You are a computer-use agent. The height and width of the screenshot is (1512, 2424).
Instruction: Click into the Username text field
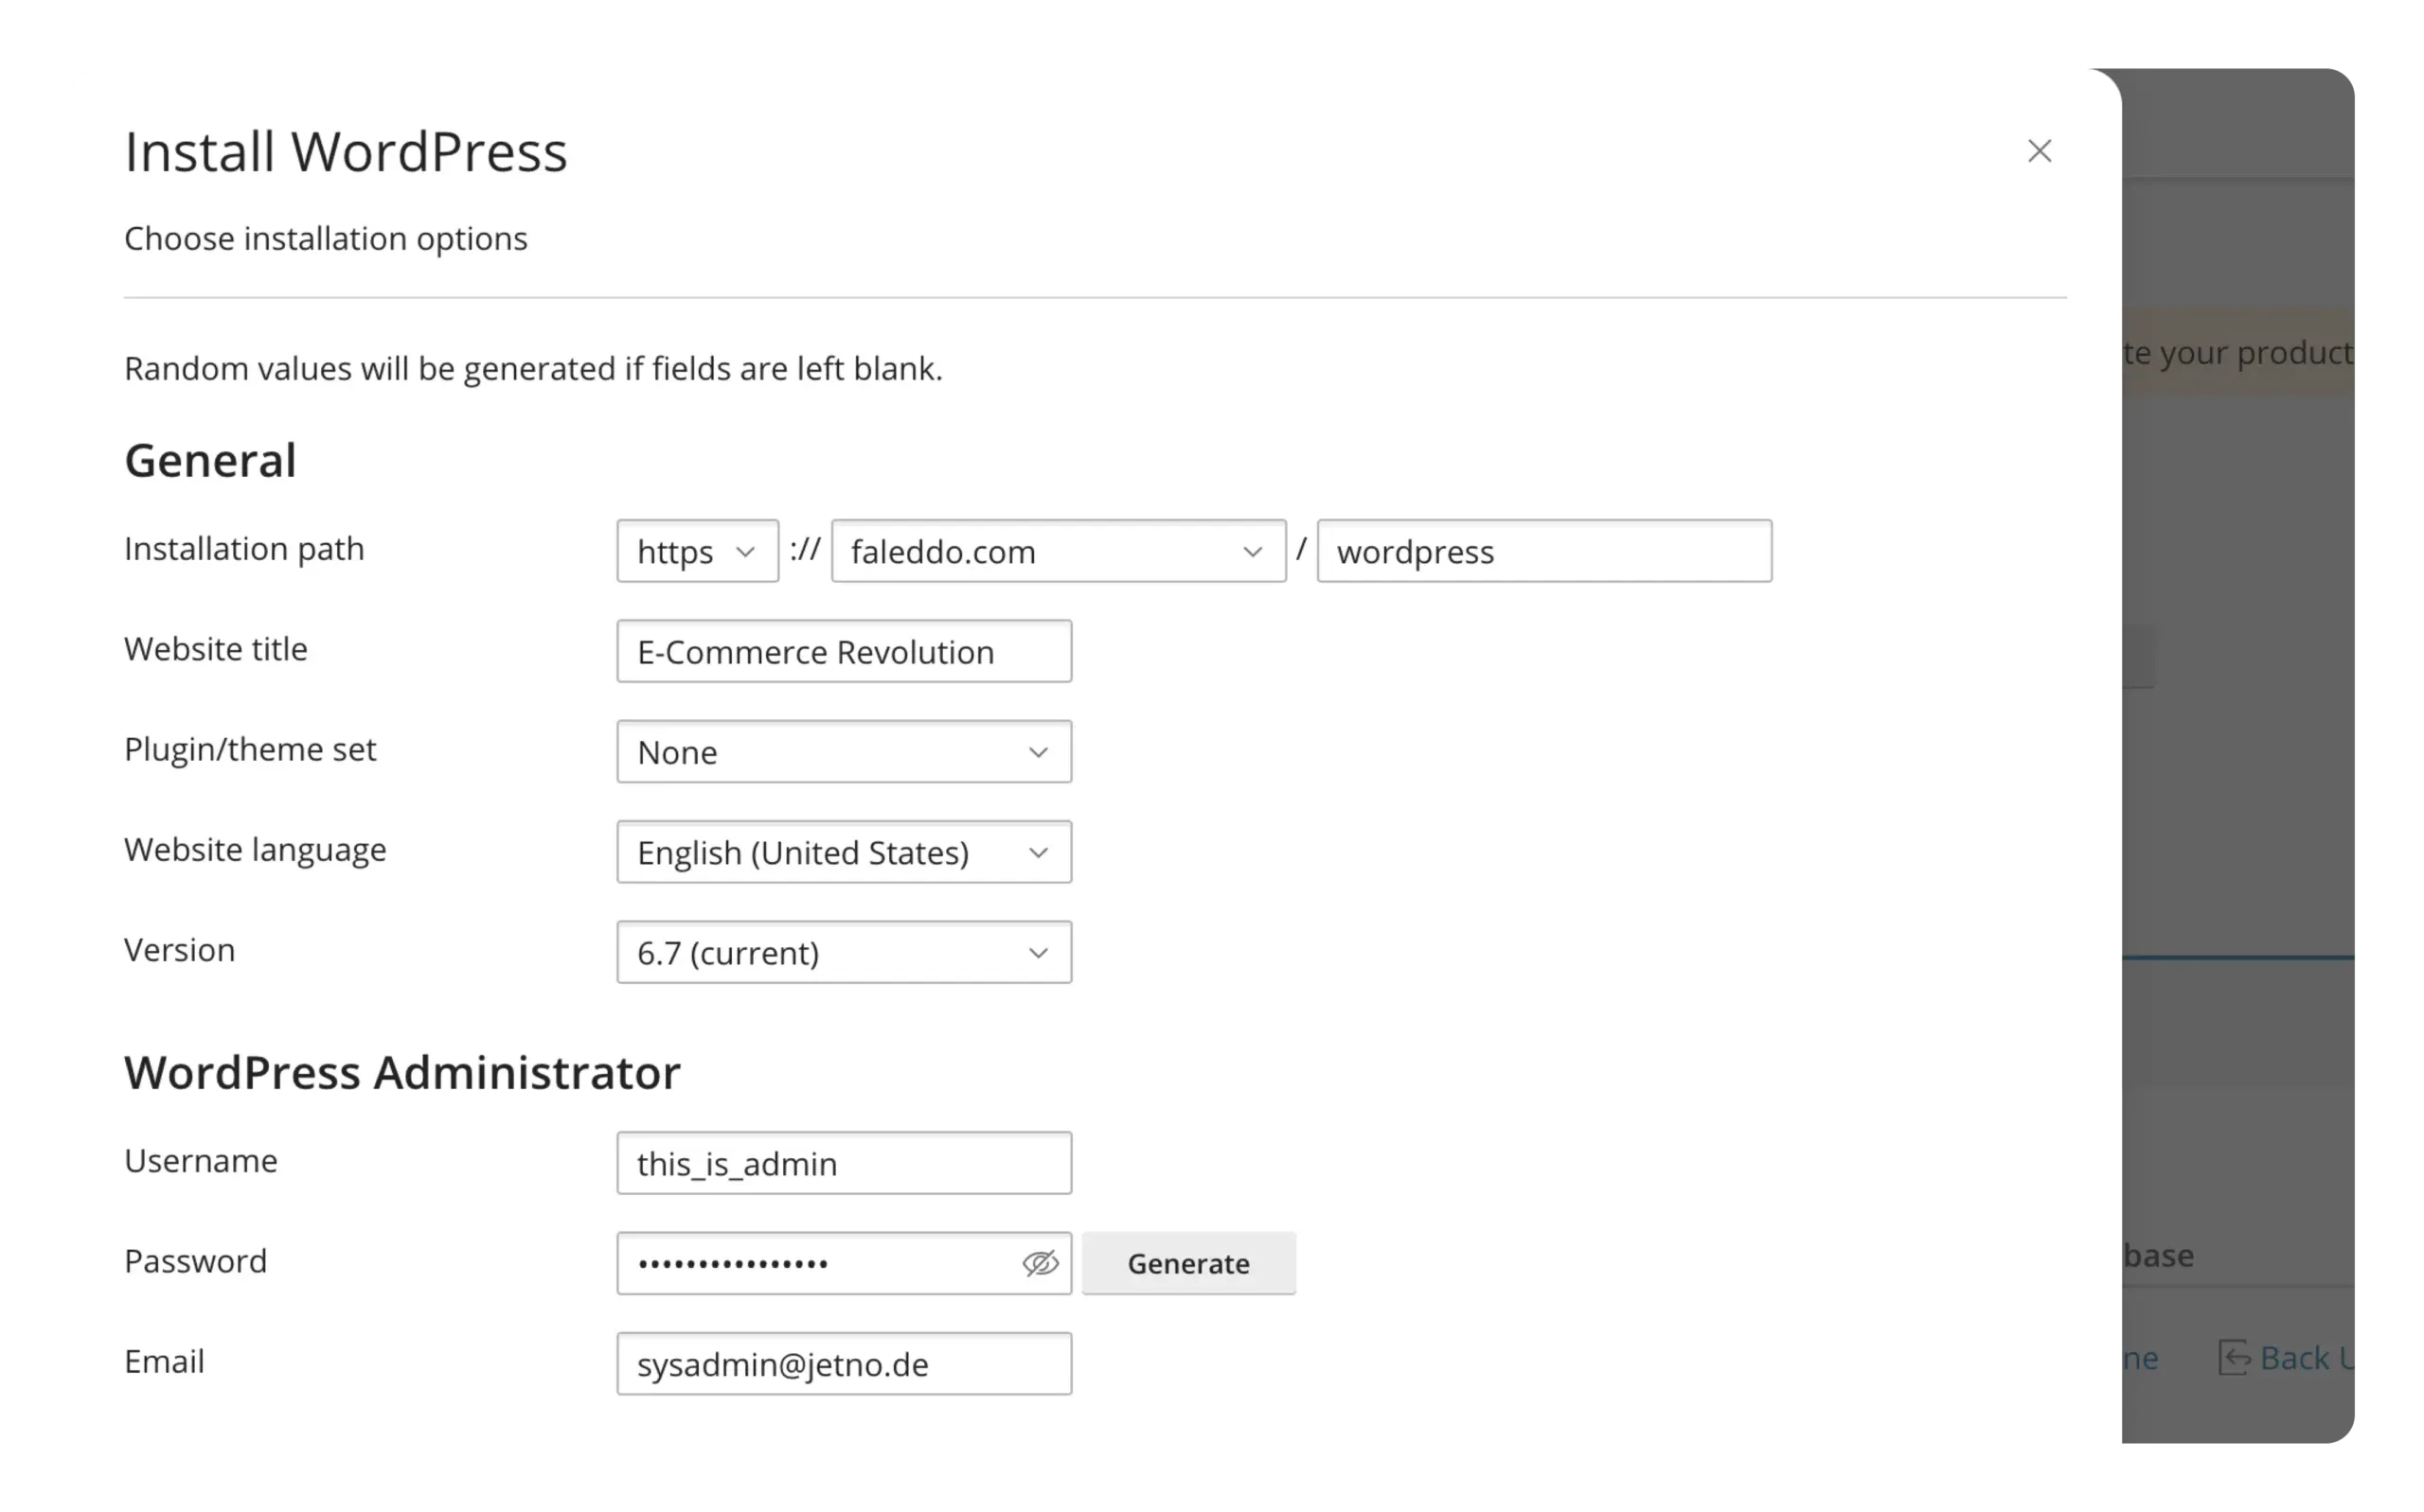[844, 1163]
